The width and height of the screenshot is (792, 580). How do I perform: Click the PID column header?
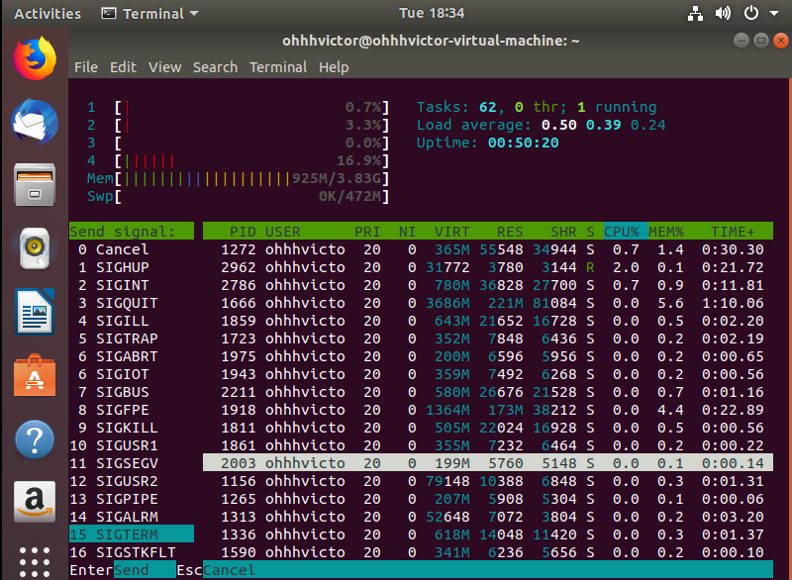(243, 232)
